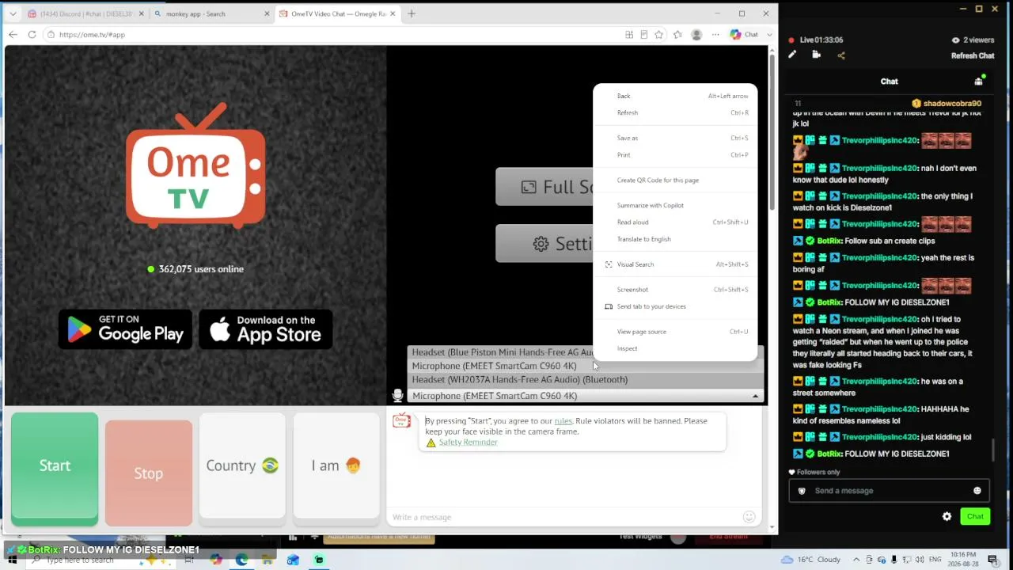The width and height of the screenshot is (1013, 570).
Task: Click the shield icon in message box
Action: pyautogui.click(x=802, y=491)
